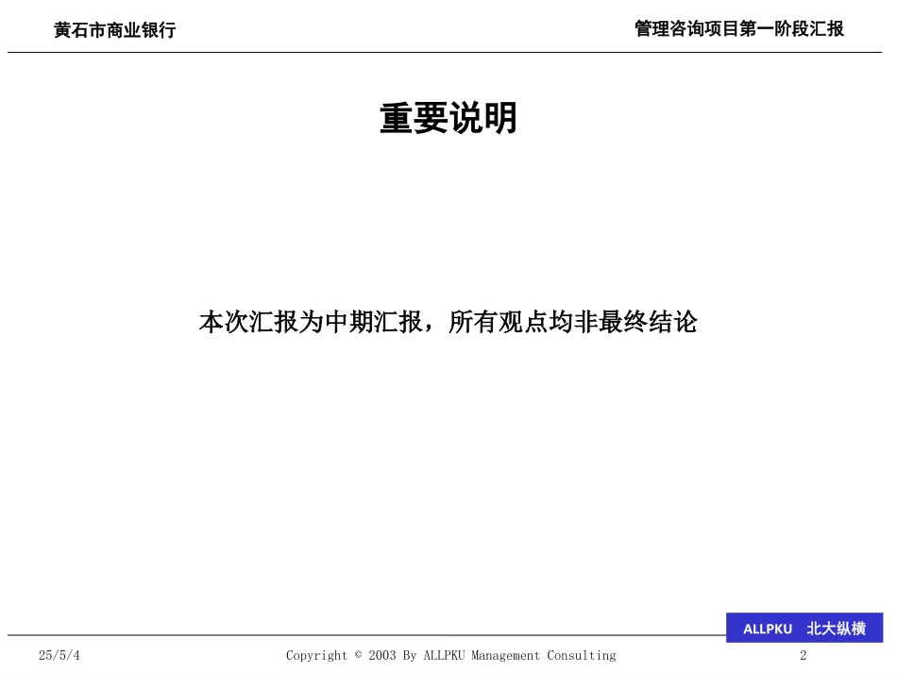Click the slide page number 2
This screenshot has height=673, width=897.
pos(804,655)
